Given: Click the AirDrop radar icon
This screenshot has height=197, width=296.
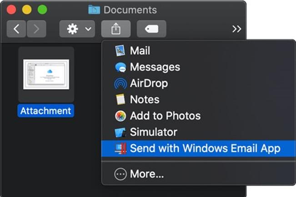Looking at the screenshot, I should 120,83.
